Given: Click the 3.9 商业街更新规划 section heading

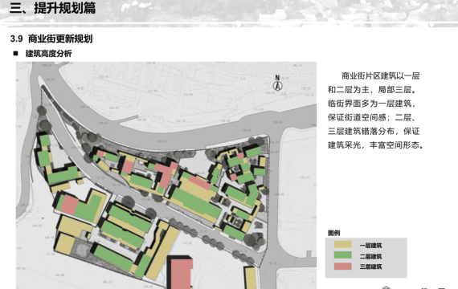Looking at the screenshot, I should [51, 39].
